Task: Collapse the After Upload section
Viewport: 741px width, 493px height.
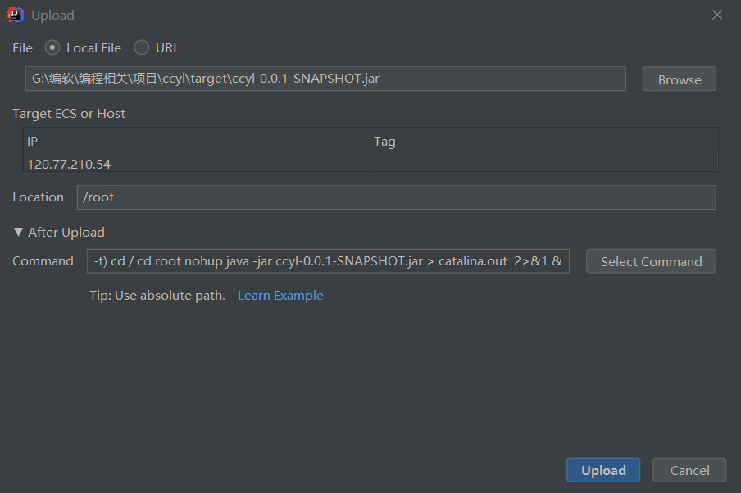Action: click(x=18, y=232)
